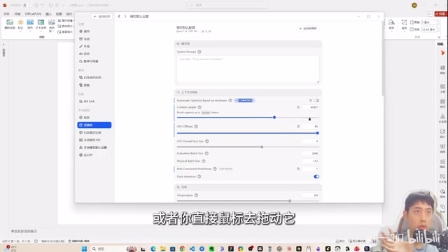Open the 颜色 color dropdown in PowerPoint
This screenshot has height=252, width=448.
30,25
